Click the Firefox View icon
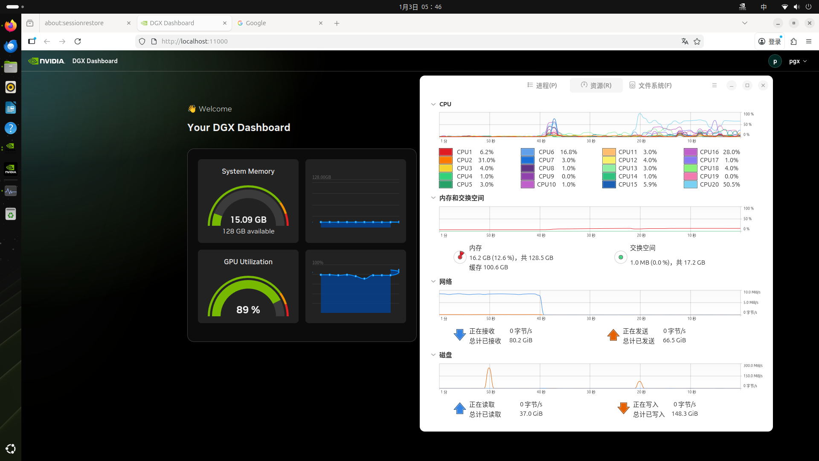This screenshot has height=461, width=819. click(x=30, y=23)
